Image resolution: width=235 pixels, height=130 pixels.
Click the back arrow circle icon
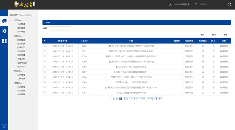pos(4,126)
